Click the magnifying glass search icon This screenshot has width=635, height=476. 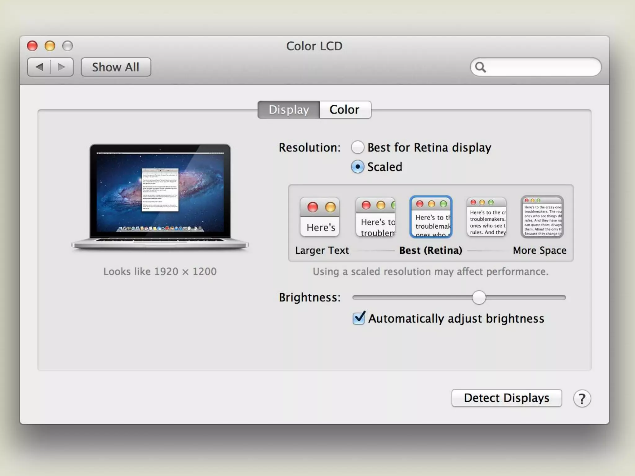481,67
